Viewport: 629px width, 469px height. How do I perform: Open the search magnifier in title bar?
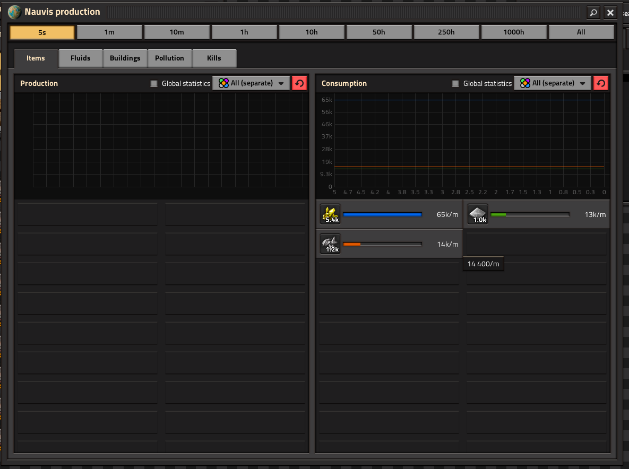click(593, 12)
